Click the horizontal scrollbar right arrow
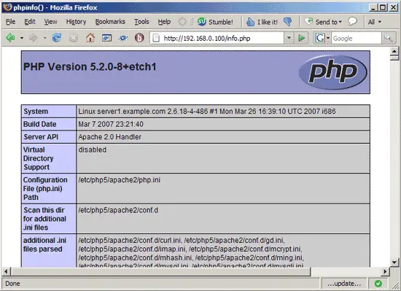This screenshot has width=401, height=291. click(385, 271)
